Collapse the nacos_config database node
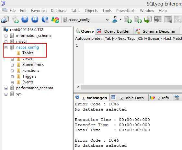182x150 pixels. pyautogui.click(x=6, y=48)
